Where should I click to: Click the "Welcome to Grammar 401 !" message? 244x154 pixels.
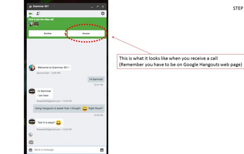tap(53, 67)
